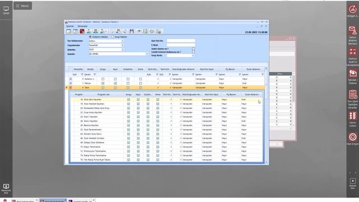The width and height of the screenshot is (359, 202).
Task: Toggle Sorgu checkbox in Kullanıcı module row
Action: [103, 79]
